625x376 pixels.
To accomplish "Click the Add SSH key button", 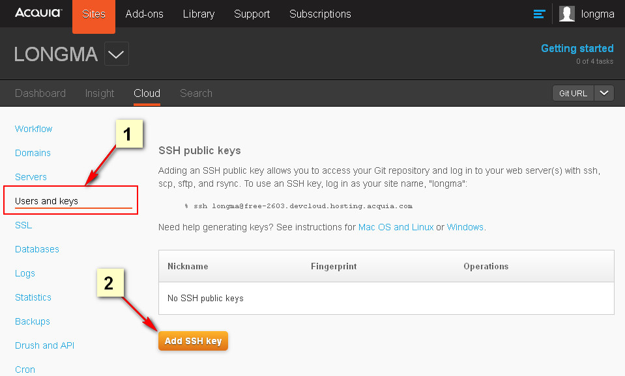I will click(x=193, y=341).
